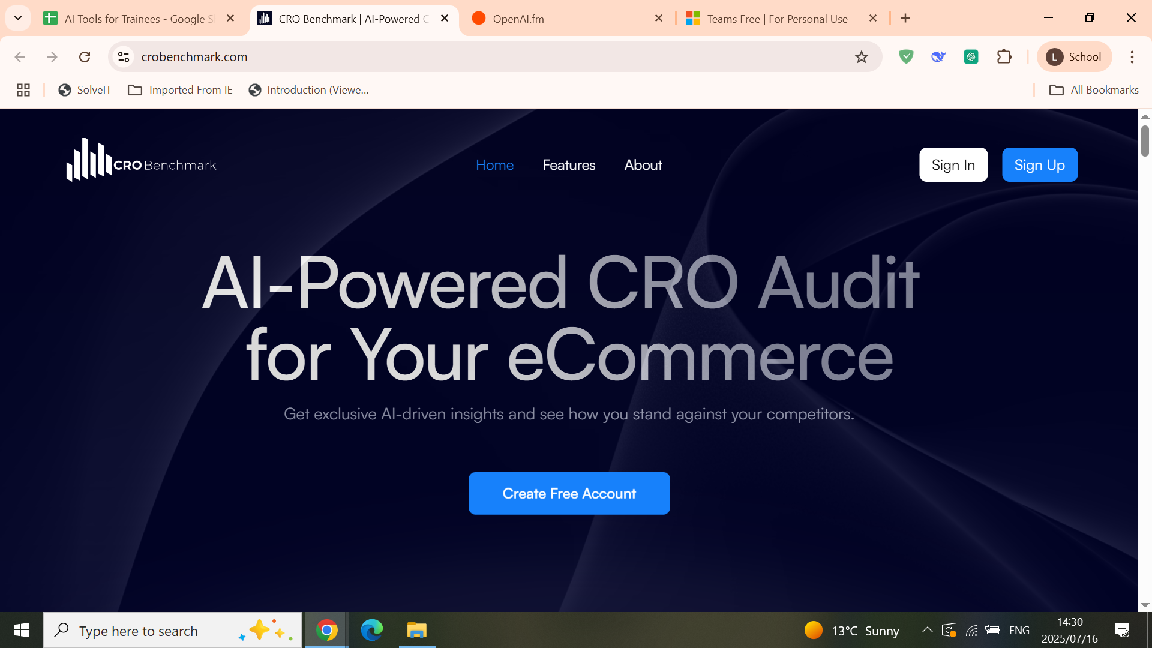Close the AI Tools for Trainees tab
This screenshot has width=1152, height=648.
point(230,19)
